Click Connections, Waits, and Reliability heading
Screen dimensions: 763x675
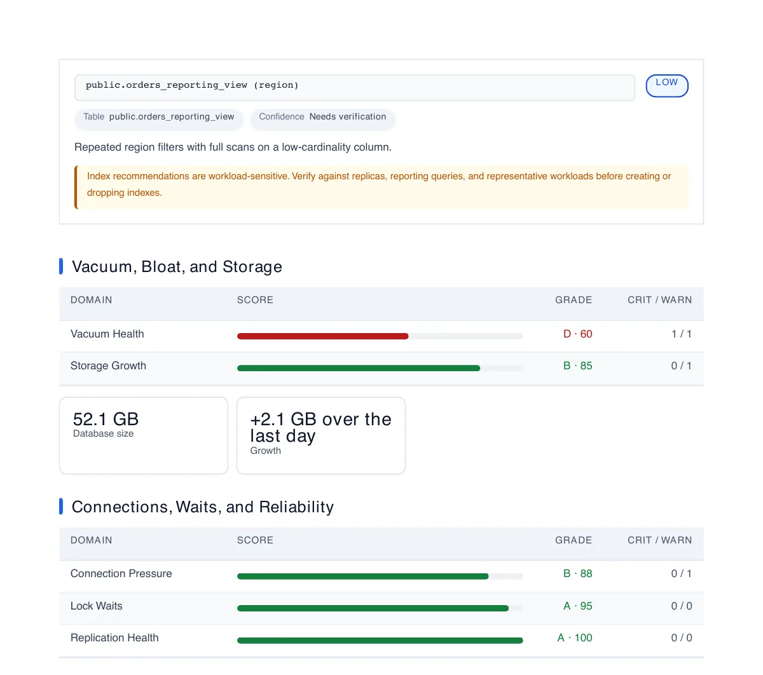pyautogui.click(x=203, y=507)
